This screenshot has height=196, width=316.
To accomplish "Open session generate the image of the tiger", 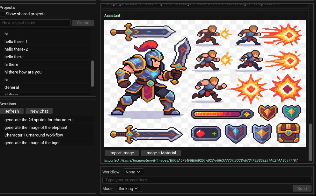I will pyautogui.click(x=47, y=143).
